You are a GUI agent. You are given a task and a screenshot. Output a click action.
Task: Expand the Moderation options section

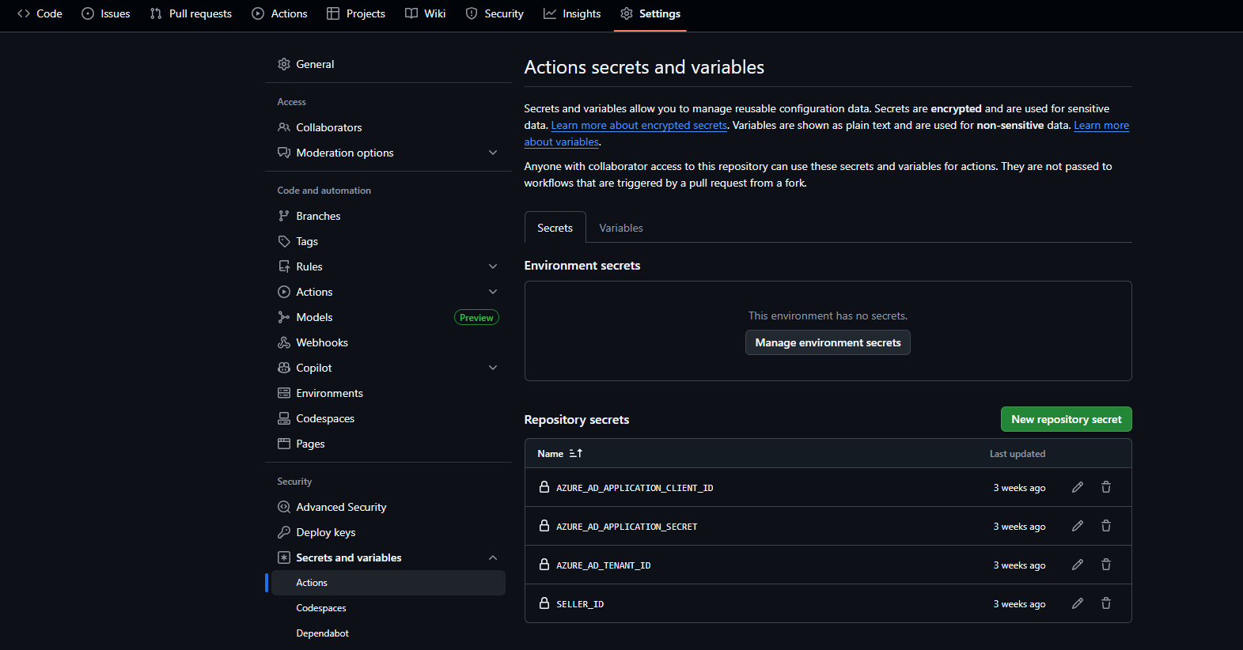(x=493, y=153)
